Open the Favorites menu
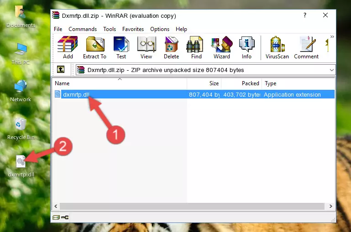 [x=133, y=29]
